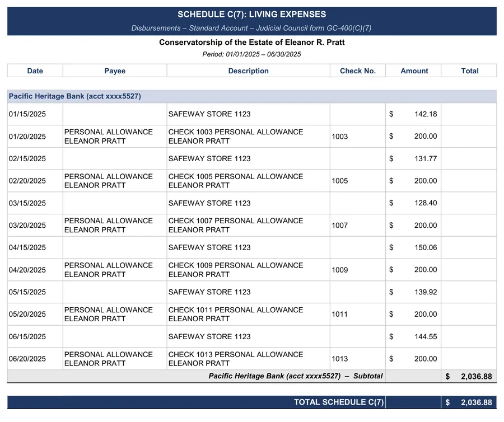Click check number 1013
Viewport: 504px width, 422px height.
340,359
